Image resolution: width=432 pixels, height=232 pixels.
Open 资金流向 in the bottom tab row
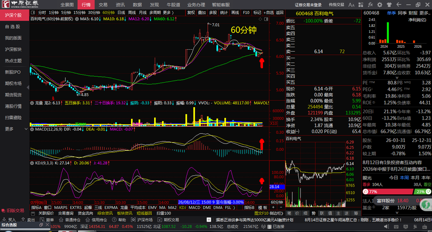[x=85, y=213]
